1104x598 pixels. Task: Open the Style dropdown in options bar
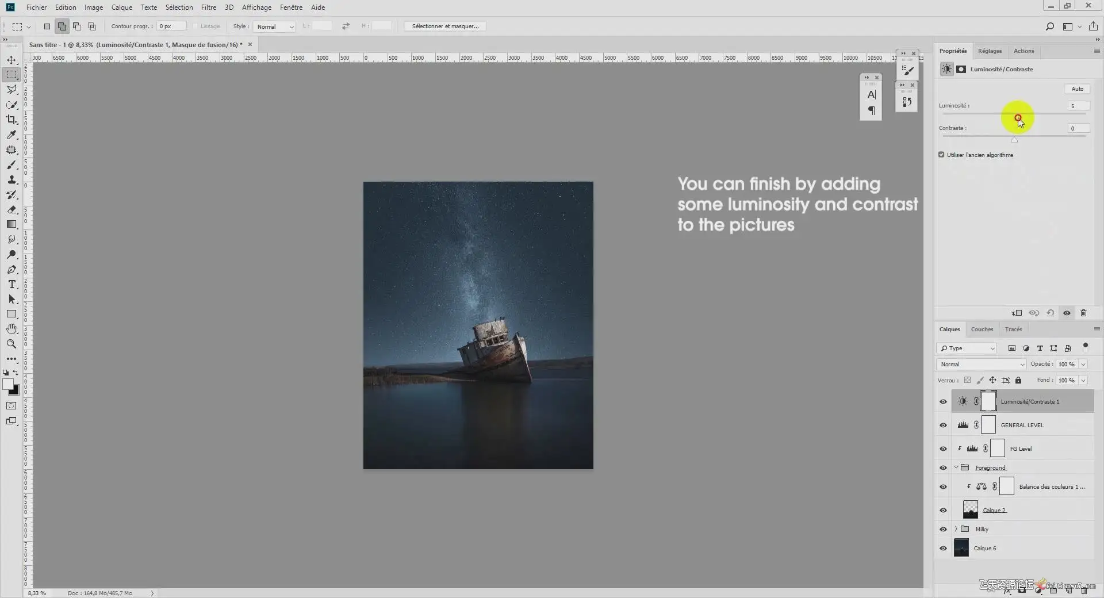coord(274,26)
